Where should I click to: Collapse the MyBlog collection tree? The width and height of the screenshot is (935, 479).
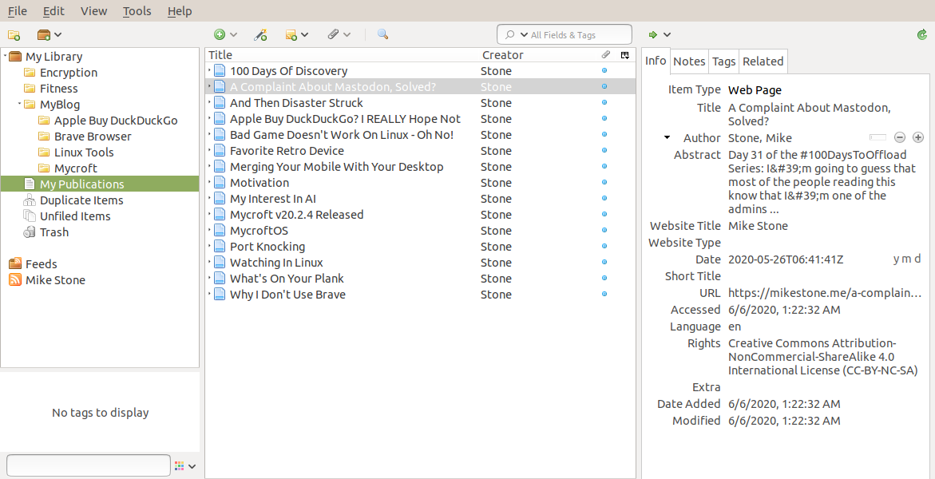tap(19, 105)
